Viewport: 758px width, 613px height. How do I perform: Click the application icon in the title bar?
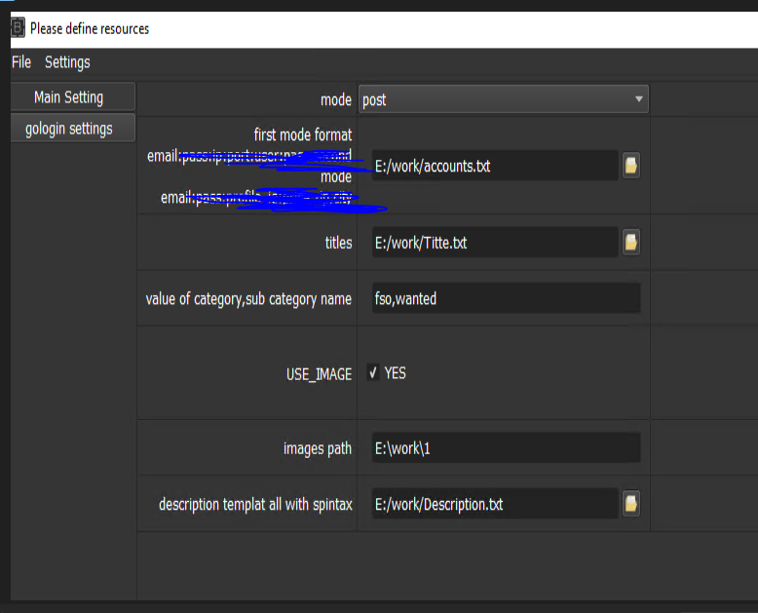17,28
